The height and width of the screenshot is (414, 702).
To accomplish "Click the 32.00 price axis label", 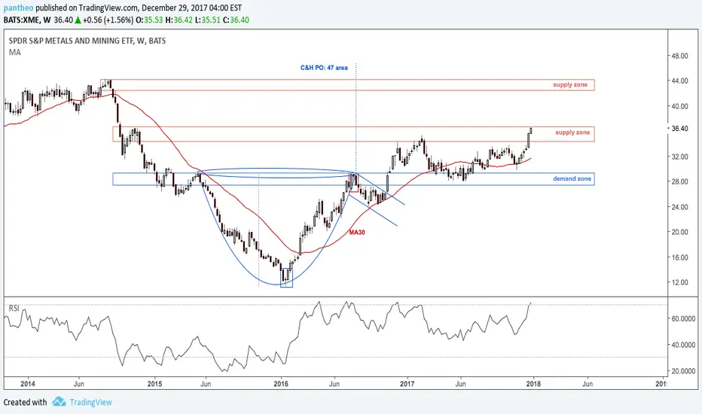I will pyautogui.click(x=679, y=157).
